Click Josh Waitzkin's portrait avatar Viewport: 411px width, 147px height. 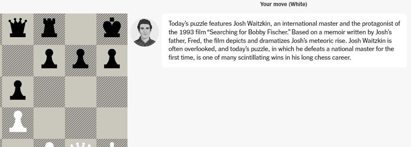145,33
